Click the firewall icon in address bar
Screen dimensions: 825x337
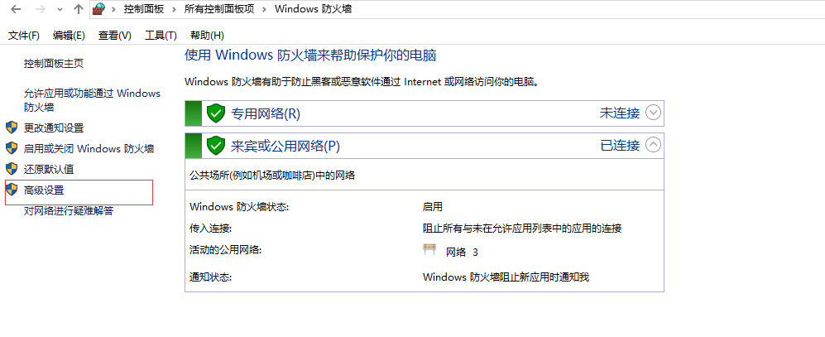(98, 9)
